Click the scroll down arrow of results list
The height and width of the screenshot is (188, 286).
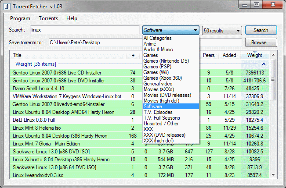click(273, 174)
